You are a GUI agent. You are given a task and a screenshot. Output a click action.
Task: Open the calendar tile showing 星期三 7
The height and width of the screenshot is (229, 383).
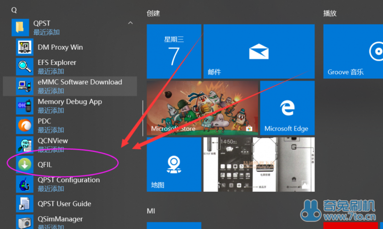tap(174, 51)
